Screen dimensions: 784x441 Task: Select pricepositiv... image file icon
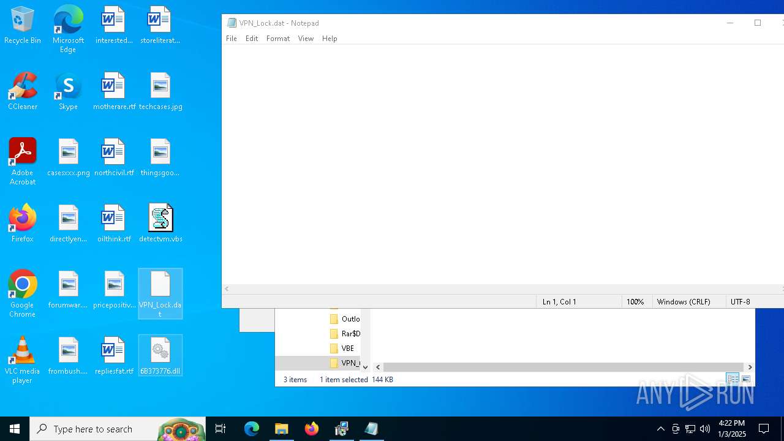tap(114, 290)
